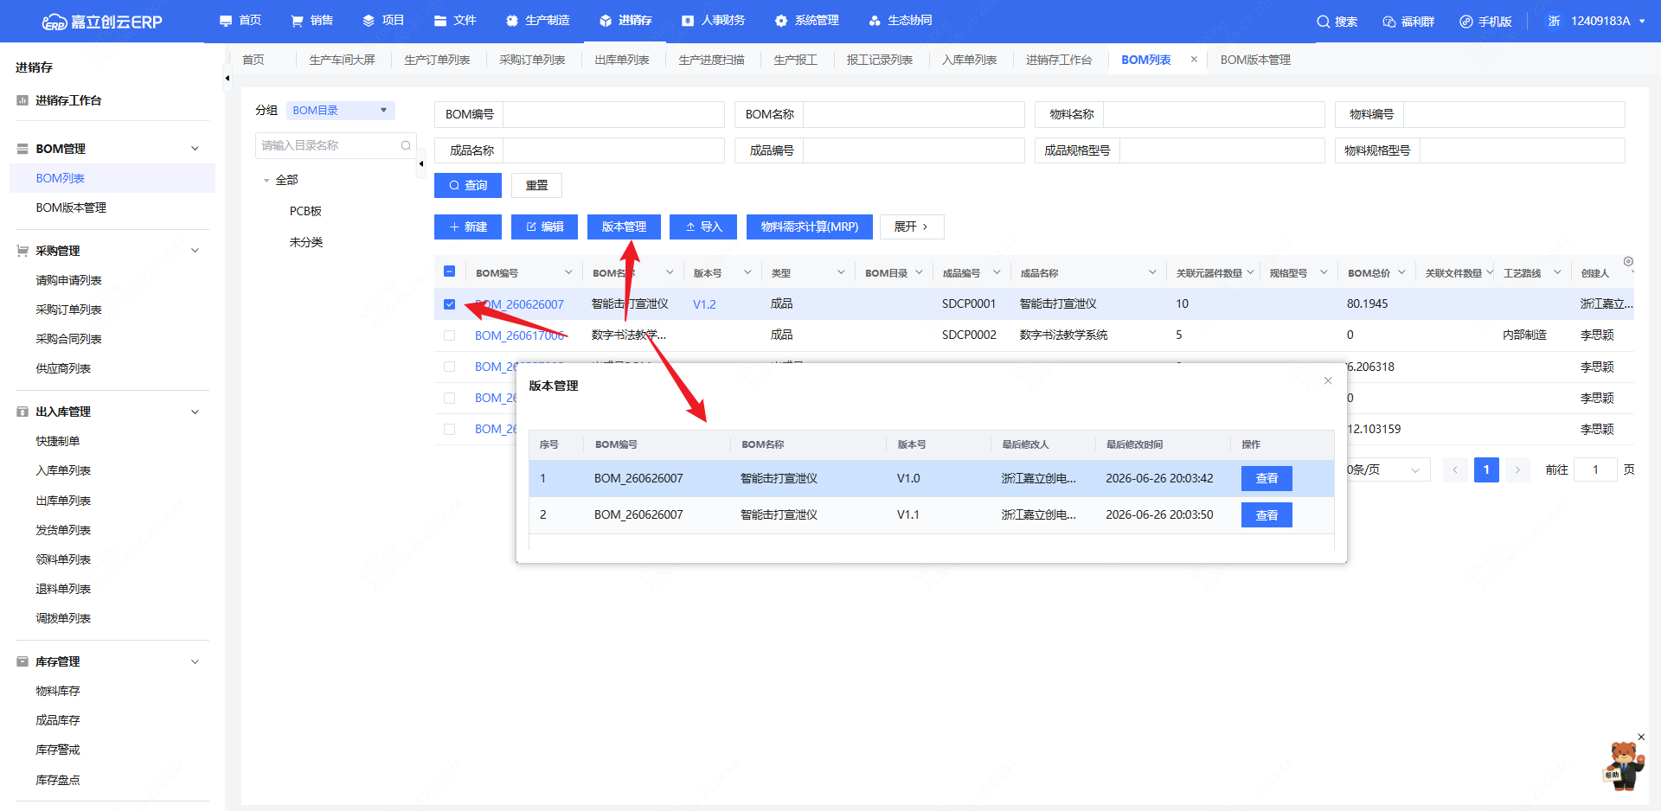Image resolution: width=1661 pixels, height=811 pixels.
Task: Click the table column settings gear icon
Action: (x=1628, y=261)
